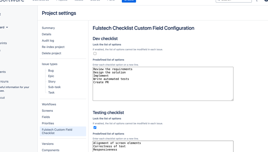The image size is (268, 152).
Task: Click into Dev checklist options textarea
Action: click(x=163, y=89)
